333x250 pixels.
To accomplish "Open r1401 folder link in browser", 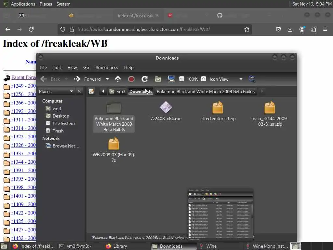I will pyautogui.click(x=23, y=196).
